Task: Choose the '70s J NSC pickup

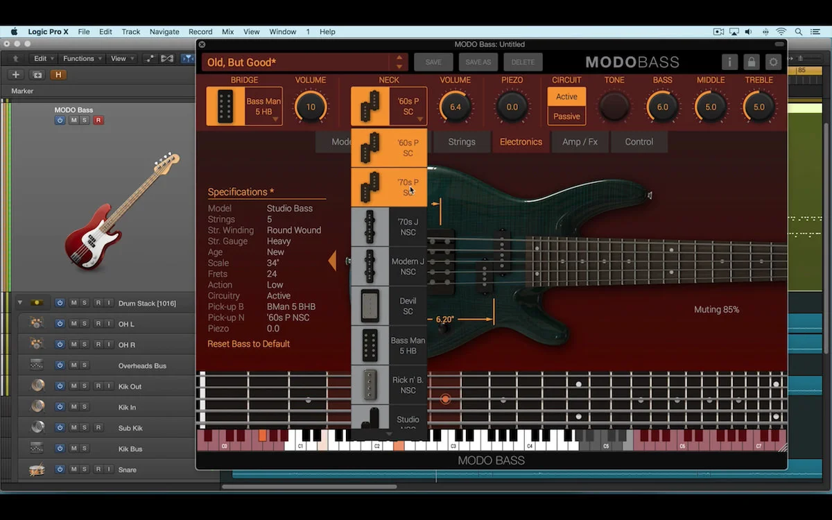Action: (389, 227)
